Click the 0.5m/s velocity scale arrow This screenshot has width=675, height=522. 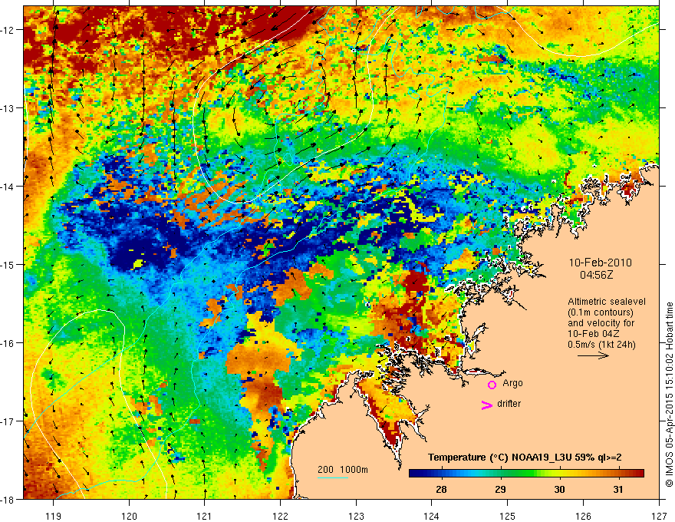tap(593, 355)
